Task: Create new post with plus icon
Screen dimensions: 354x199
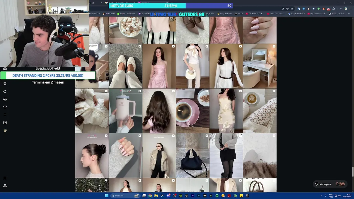Action: click(5, 115)
